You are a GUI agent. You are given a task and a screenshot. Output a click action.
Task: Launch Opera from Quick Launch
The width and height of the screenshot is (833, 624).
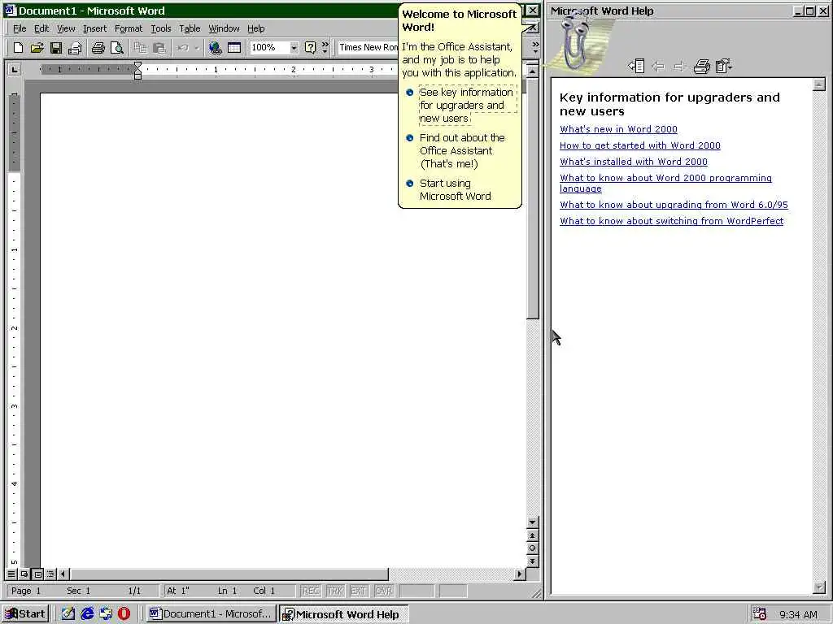point(124,614)
